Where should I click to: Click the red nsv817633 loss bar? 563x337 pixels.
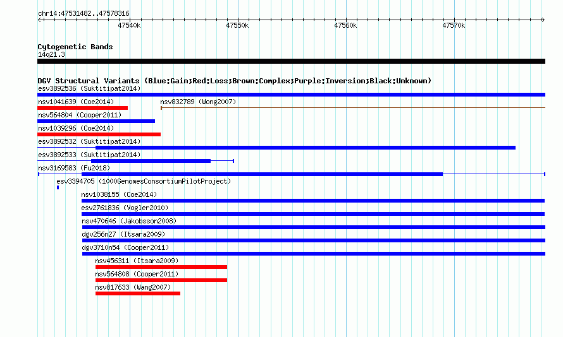[138, 293]
